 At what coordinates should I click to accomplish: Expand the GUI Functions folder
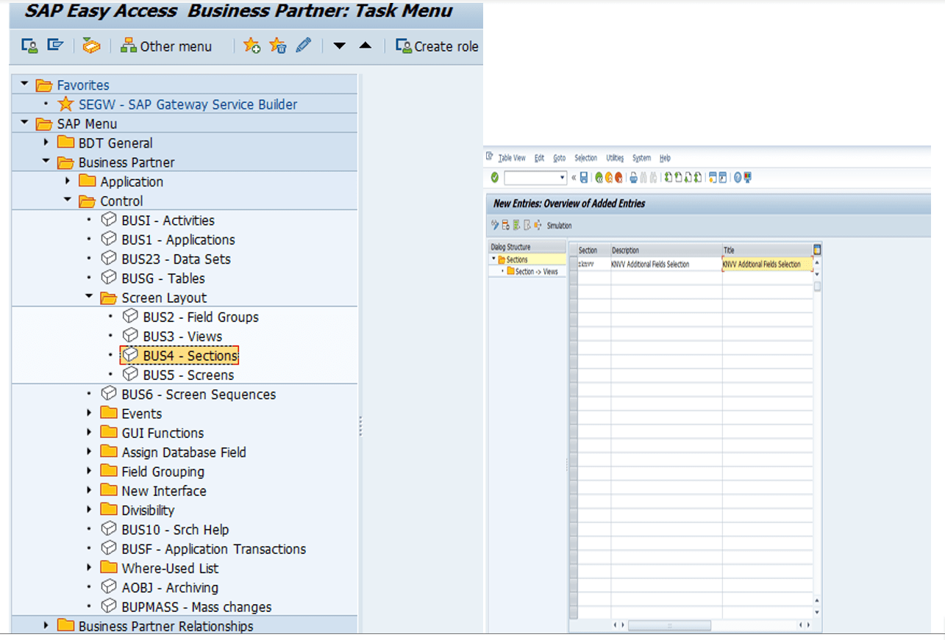(x=90, y=432)
